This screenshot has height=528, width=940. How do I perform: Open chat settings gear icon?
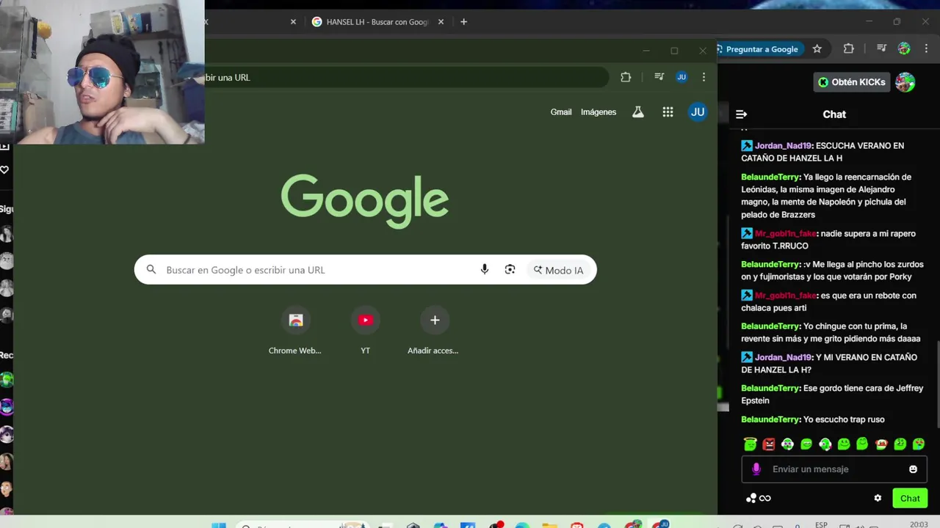pyautogui.click(x=878, y=498)
